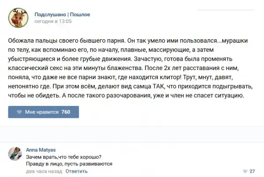This screenshot has width=264, height=177.
Task: Click the post timestamp "сегодня в 13:05"
Action: pyautogui.click(x=53, y=21)
